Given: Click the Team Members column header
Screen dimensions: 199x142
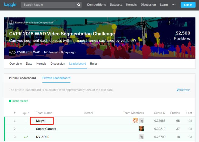Looking at the screenshot, I should point(133,113).
